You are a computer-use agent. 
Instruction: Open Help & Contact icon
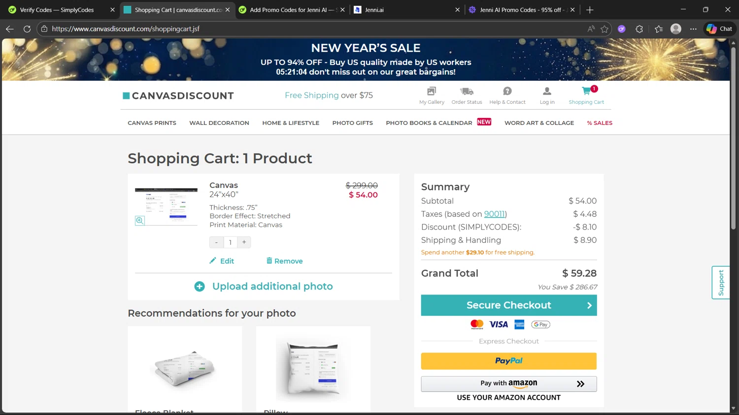coord(507,91)
